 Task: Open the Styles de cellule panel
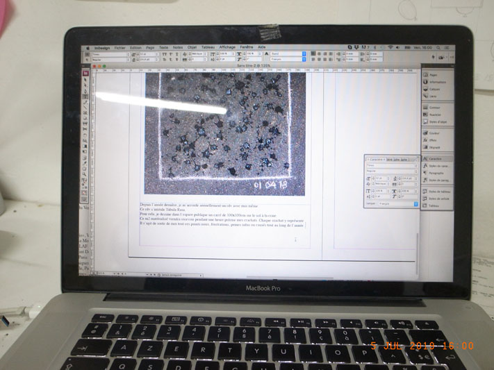[437, 199]
